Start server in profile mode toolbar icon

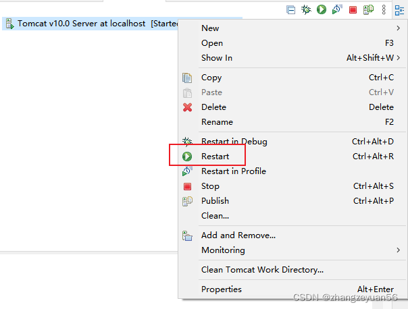[x=337, y=9]
